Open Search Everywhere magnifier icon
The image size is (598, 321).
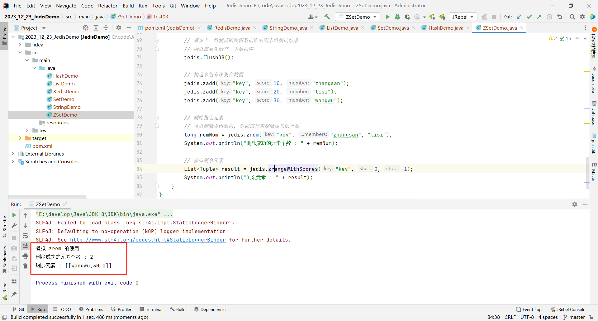click(572, 17)
